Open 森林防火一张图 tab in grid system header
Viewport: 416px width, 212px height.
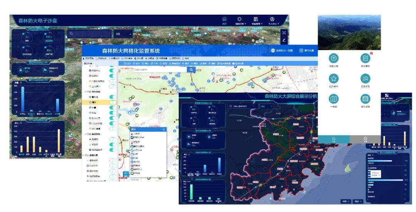pos(282,50)
